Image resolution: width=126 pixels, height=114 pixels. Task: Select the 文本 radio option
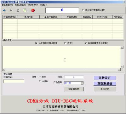coord(40,77)
